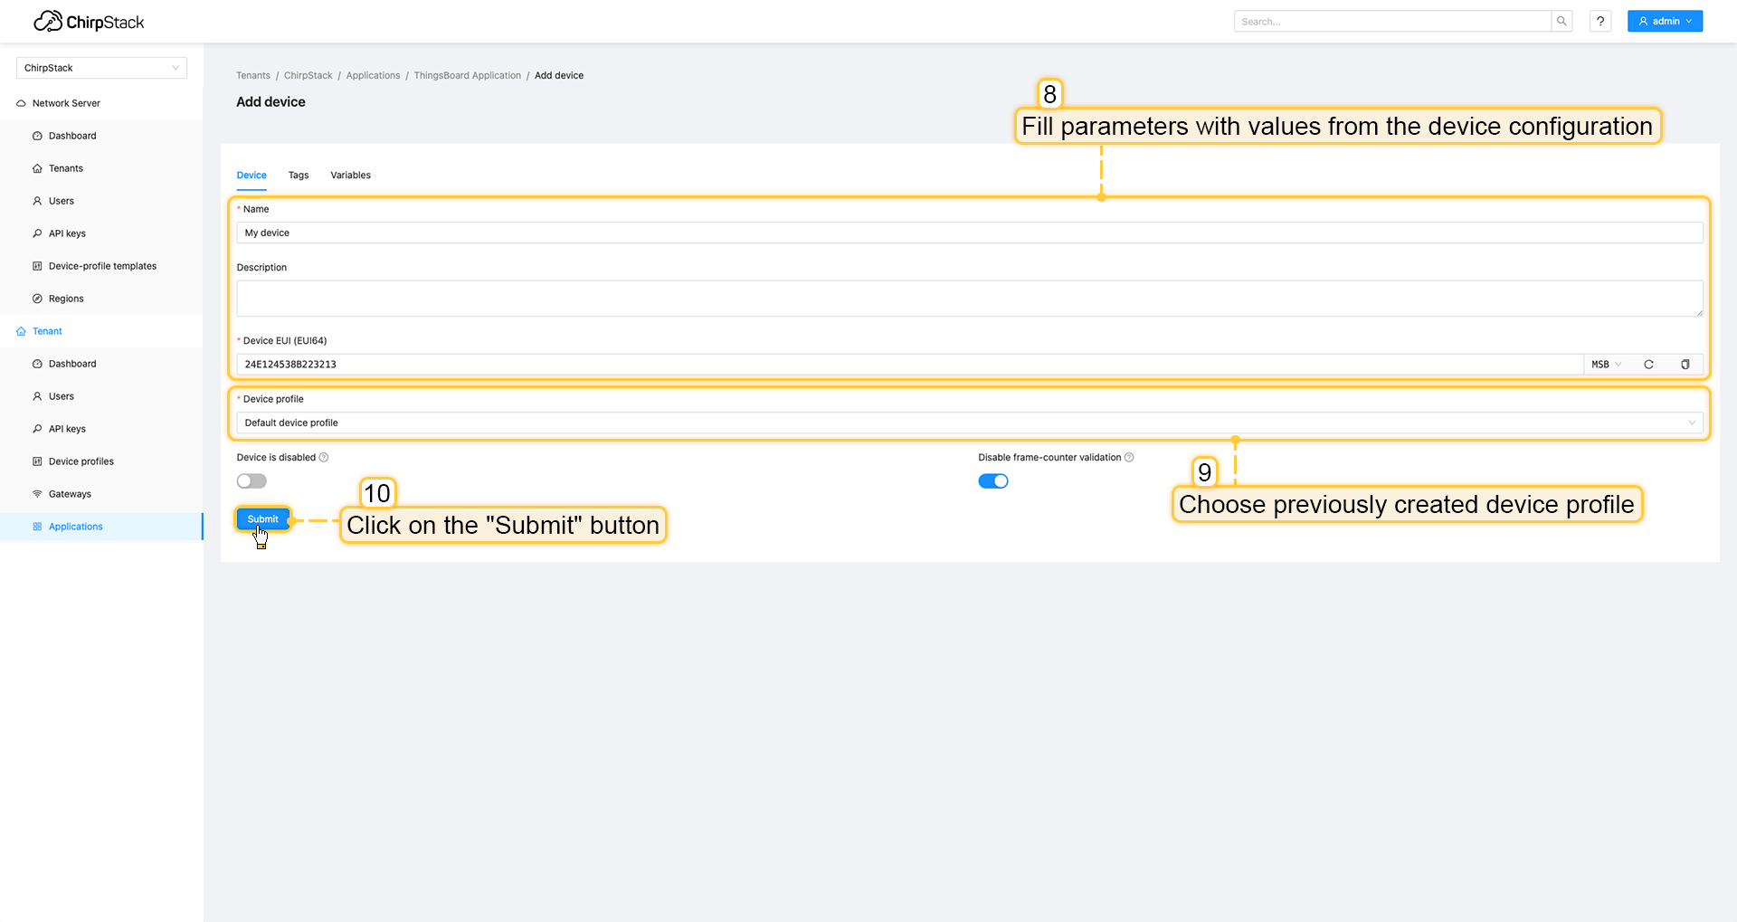
Task: Open the MSB byte order dropdown
Action: click(x=1606, y=365)
